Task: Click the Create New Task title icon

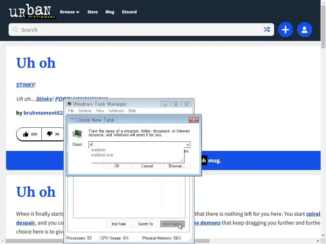Action: 72,120
